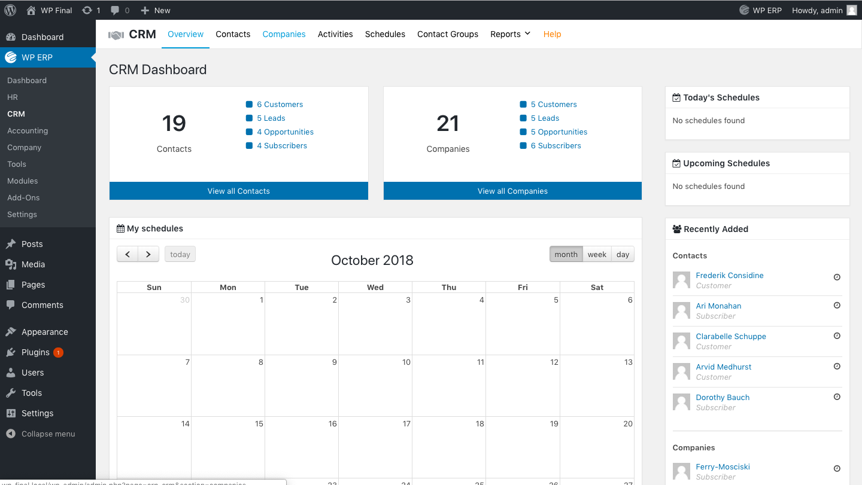This screenshot has width=862, height=485.
Task: Click the calendar today button
Action: [x=180, y=254]
